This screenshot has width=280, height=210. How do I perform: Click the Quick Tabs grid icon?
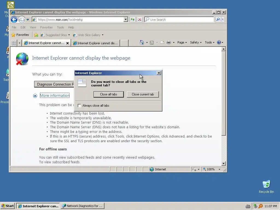[x=14, y=43]
